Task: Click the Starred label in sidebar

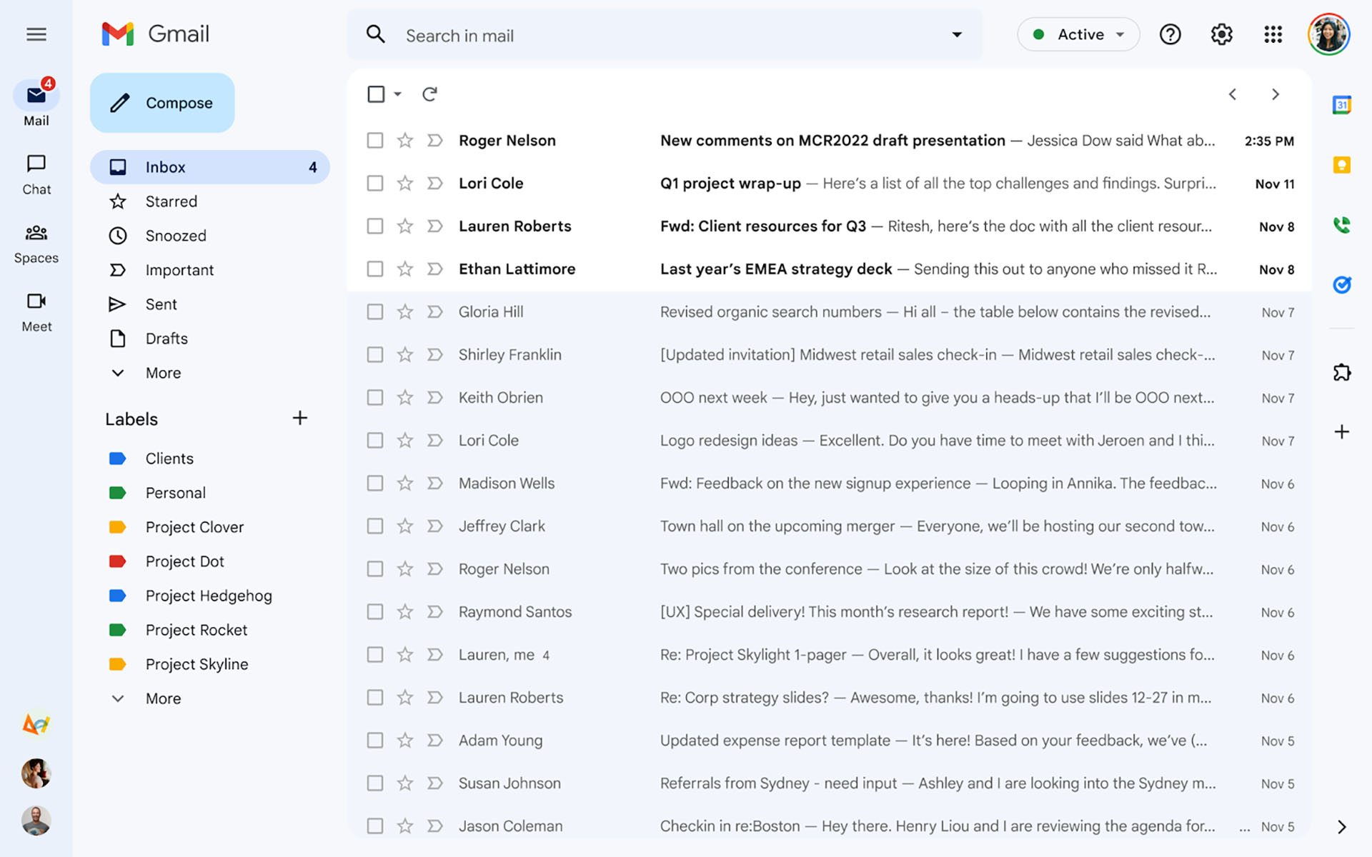Action: 171,201
